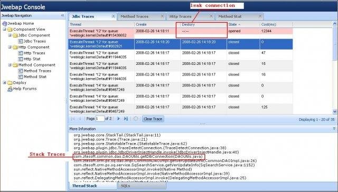Select the closed trace row costing 47
This screenshot has height=192, width=338.
tap(181, 55)
